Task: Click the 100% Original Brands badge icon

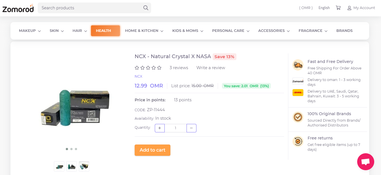Action: coord(298,117)
